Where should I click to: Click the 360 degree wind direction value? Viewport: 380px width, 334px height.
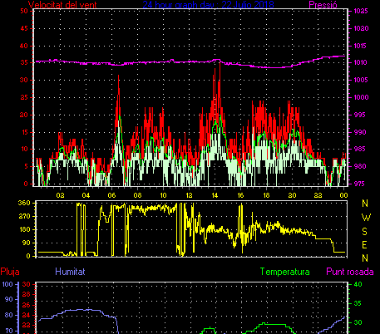24,203
